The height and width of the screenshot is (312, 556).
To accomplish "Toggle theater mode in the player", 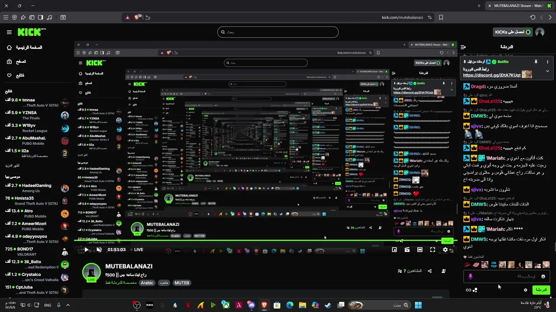I will pyautogui.click(x=420, y=250).
